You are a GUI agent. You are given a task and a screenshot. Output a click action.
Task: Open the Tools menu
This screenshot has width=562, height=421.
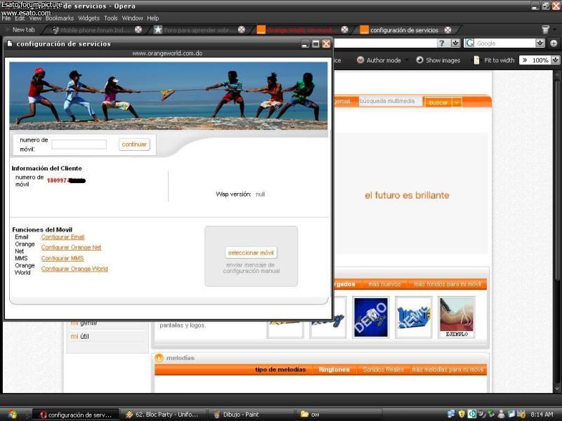tap(111, 18)
